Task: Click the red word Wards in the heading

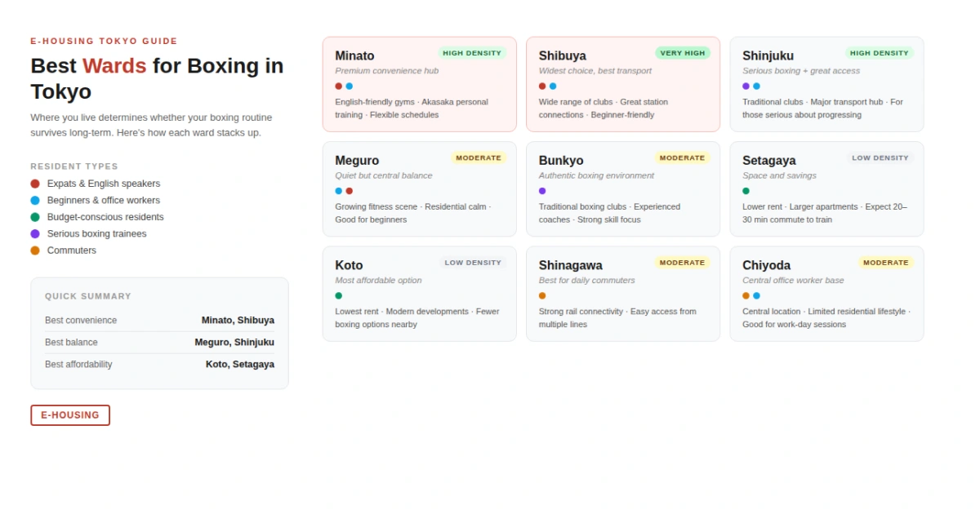Action: (114, 66)
